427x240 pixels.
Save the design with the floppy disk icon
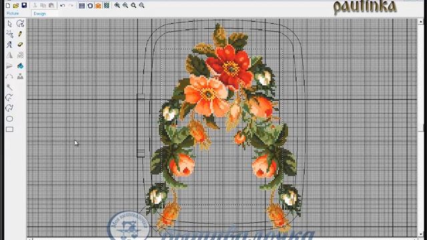click(24, 5)
